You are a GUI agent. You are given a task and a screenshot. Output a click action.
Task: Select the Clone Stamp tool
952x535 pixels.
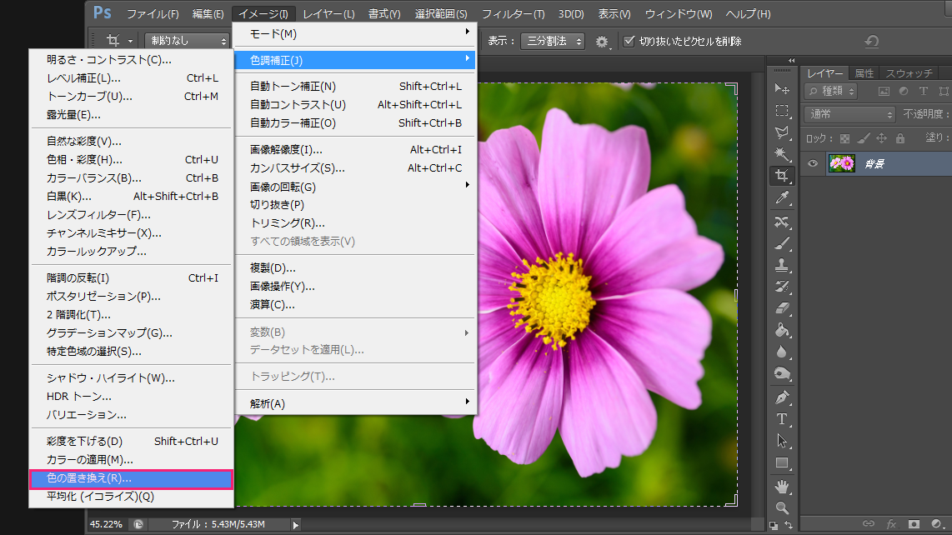782,266
